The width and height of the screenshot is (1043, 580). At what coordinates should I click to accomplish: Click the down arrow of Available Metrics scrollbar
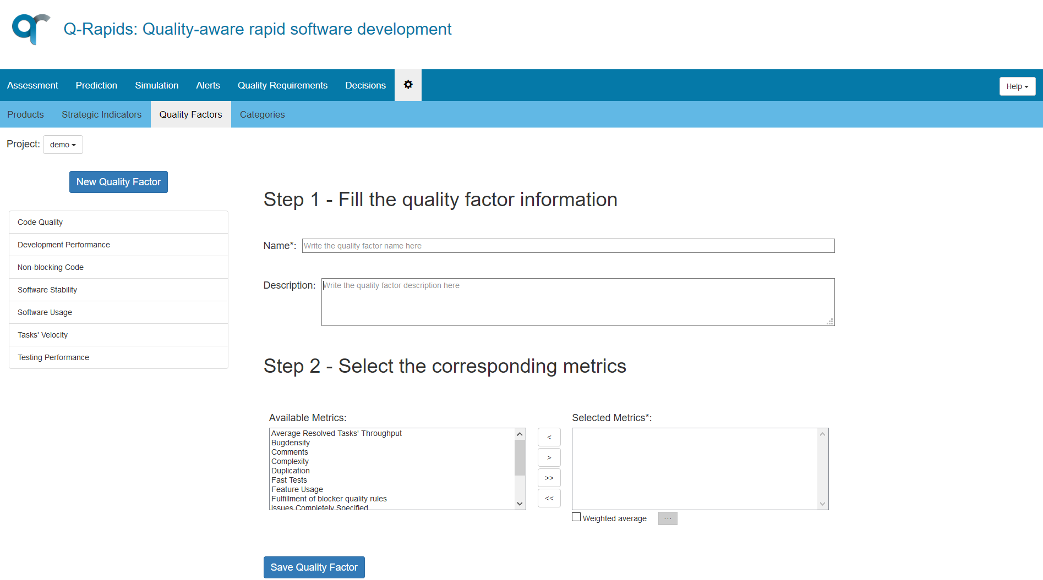click(519, 503)
